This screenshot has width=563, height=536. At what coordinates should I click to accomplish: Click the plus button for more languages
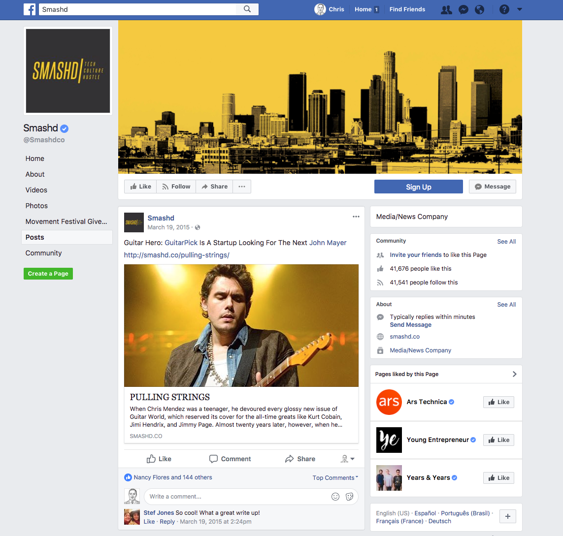pyautogui.click(x=507, y=516)
